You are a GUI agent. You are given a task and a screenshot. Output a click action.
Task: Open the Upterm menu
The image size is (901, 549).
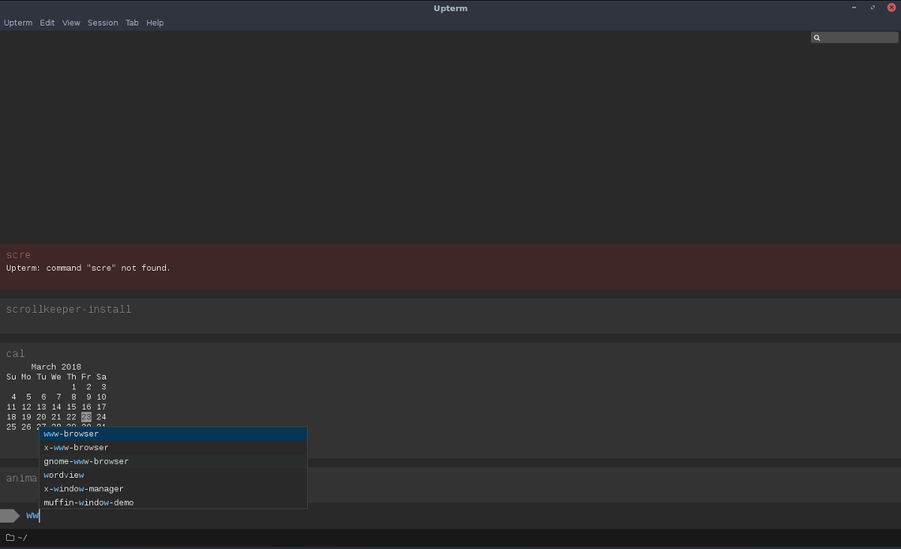pyautogui.click(x=18, y=22)
